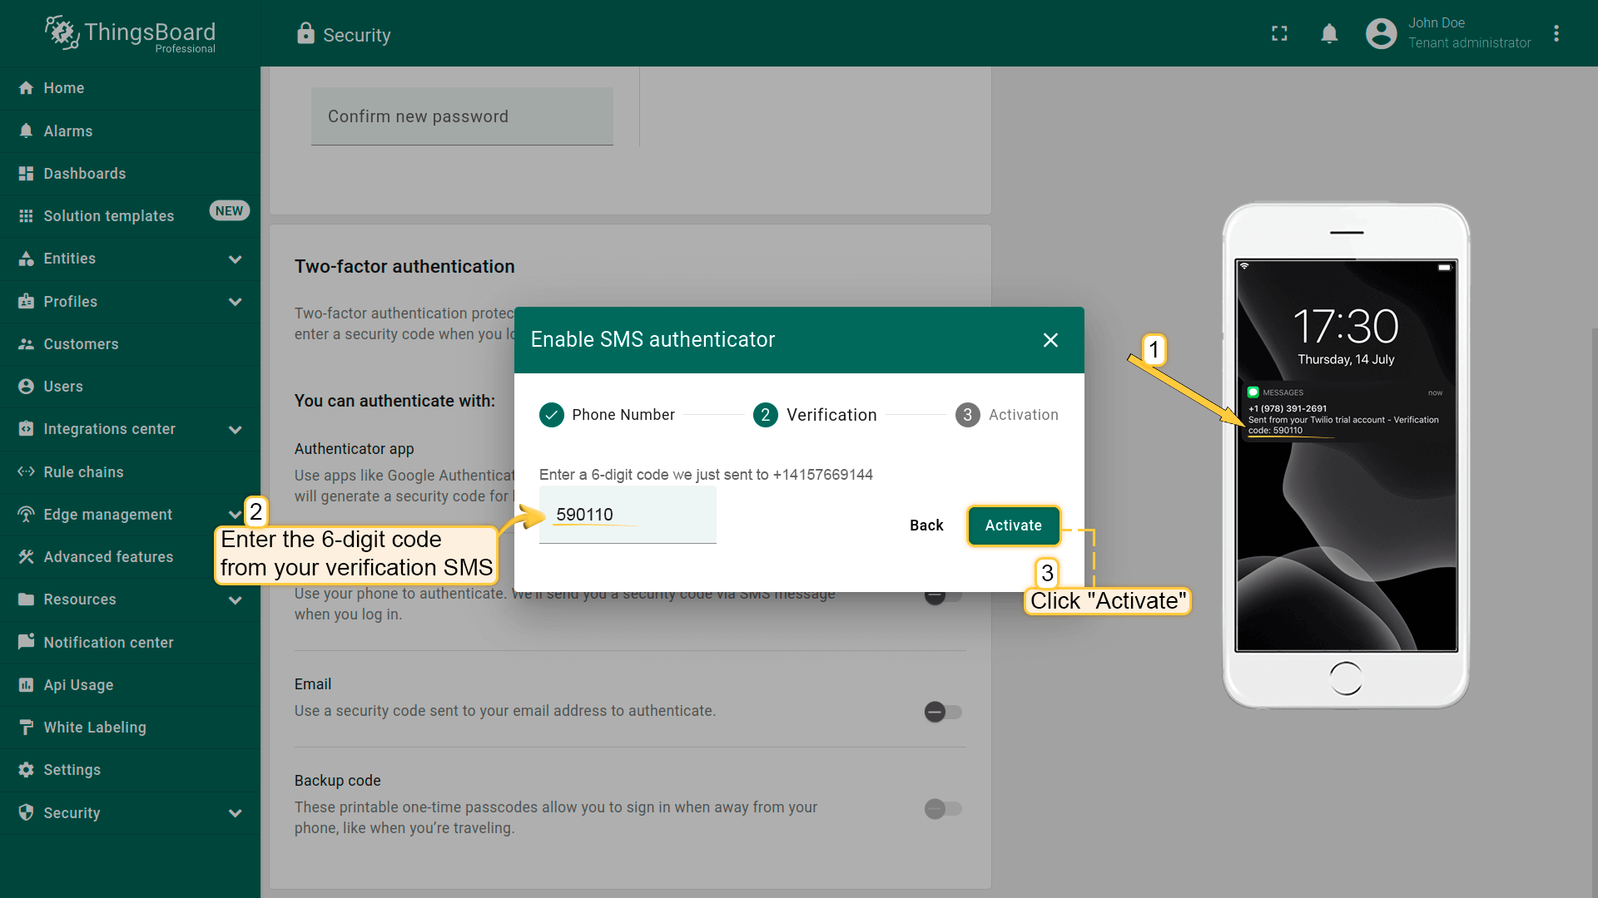Image resolution: width=1598 pixels, height=898 pixels.
Task: Open White Labeling in sidebar
Action: [x=94, y=727]
